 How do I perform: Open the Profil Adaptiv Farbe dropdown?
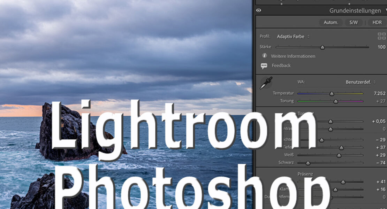(x=293, y=37)
